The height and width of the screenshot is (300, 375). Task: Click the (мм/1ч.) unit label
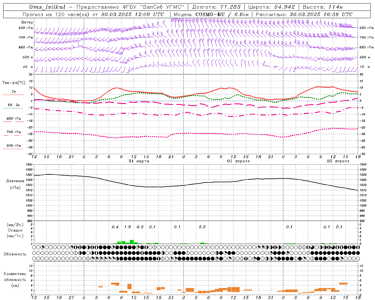[15, 236]
